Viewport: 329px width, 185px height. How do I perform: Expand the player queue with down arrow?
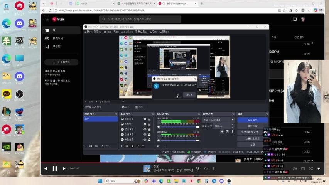pos(319,168)
